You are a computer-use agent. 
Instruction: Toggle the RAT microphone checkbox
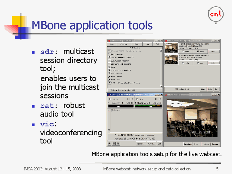(x=137, y=99)
